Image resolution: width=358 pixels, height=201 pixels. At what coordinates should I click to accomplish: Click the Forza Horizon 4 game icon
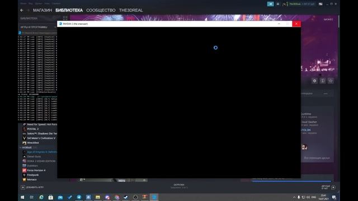(x=24, y=170)
